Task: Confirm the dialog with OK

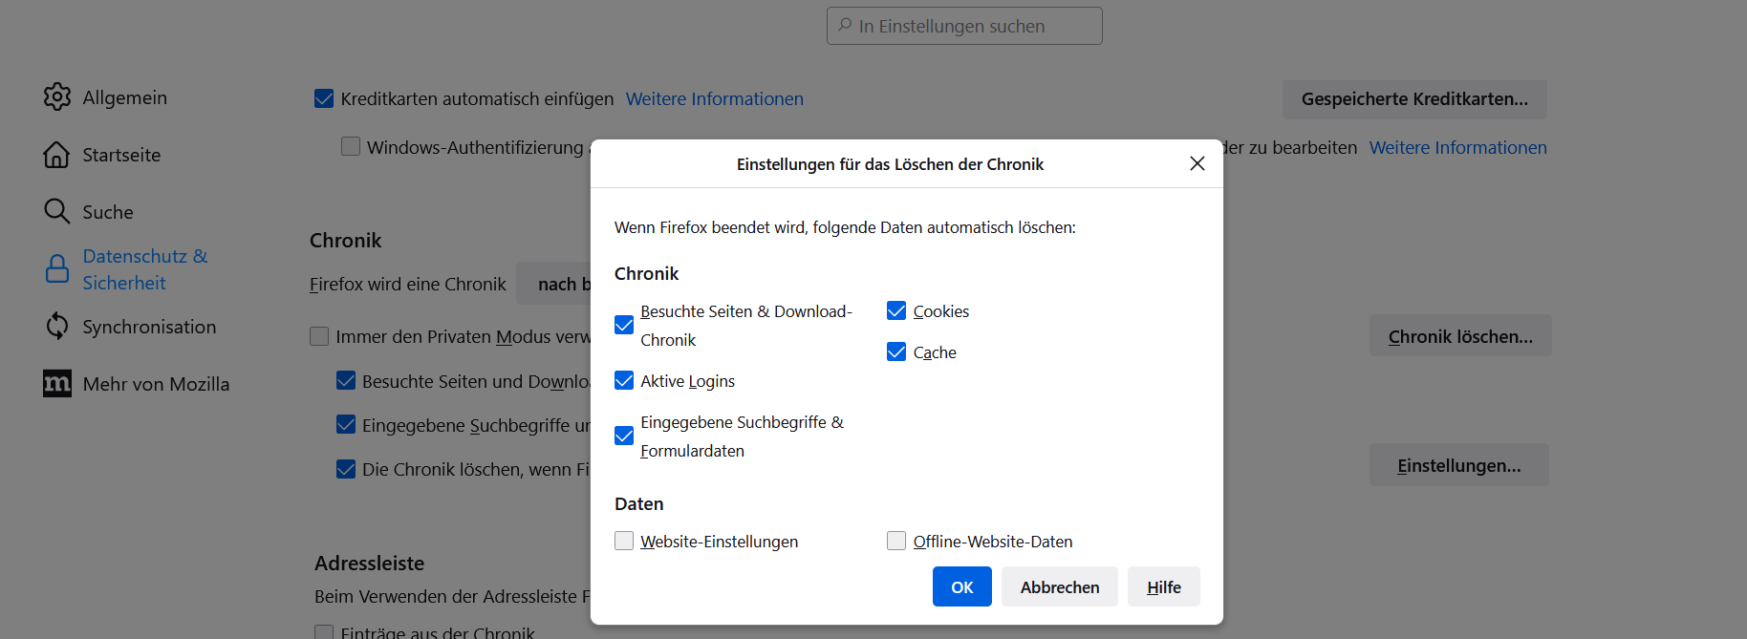Action: (x=961, y=586)
